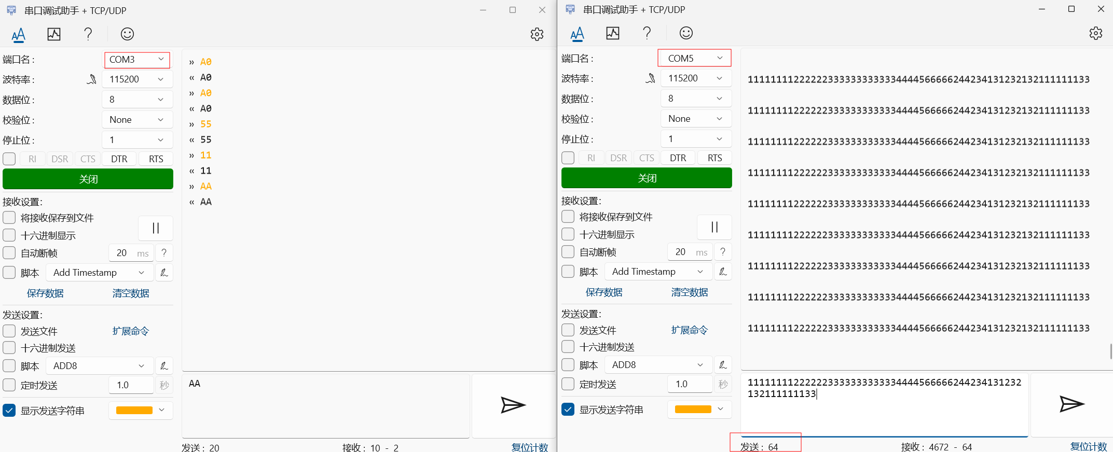Click the app logo icon of left window
1113x452 pixels.
tap(11, 10)
